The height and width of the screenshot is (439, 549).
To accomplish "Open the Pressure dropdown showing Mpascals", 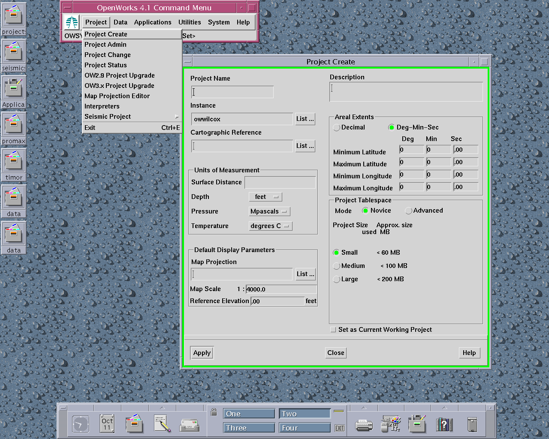I will tap(270, 211).
